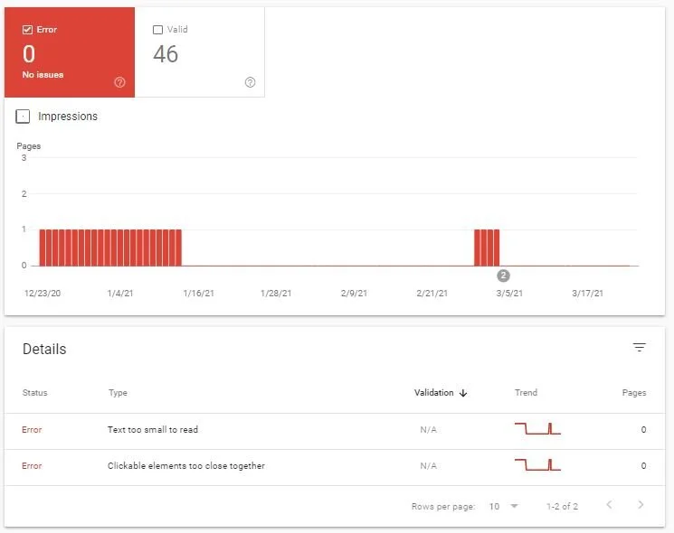Open the 'Text too small to read' row
The height and width of the screenshot is (533, 674).
(x=335, y=431)
